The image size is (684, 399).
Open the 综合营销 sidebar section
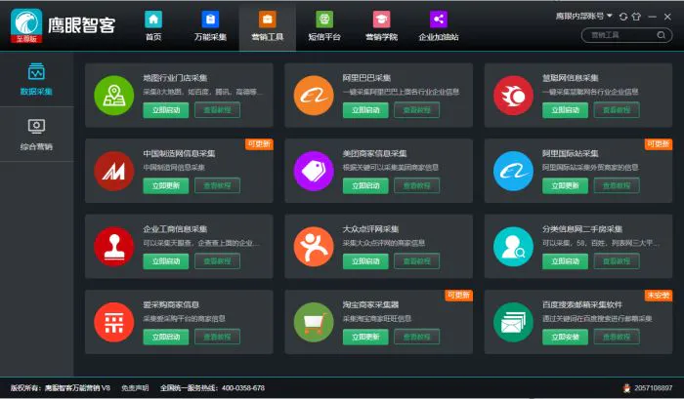36,135
